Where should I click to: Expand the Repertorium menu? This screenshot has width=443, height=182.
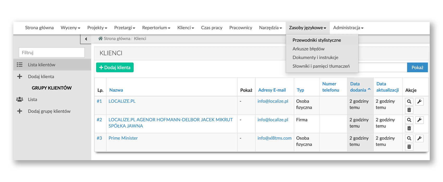[x=156, y=28]
